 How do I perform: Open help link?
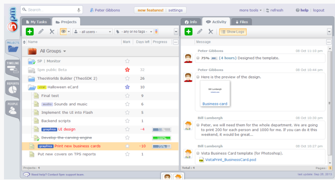[302, 10]
